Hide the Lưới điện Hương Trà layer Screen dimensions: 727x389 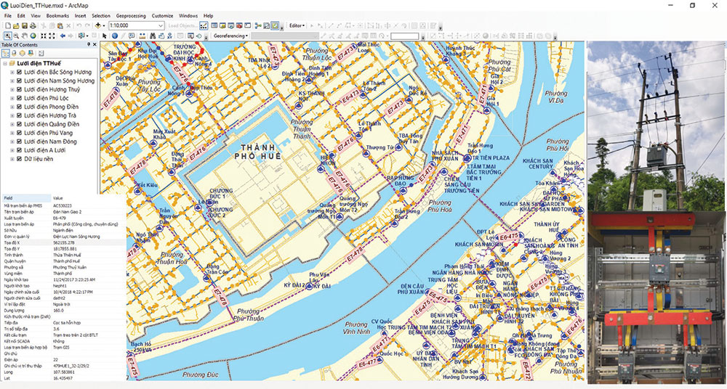[x=19, y=115]
